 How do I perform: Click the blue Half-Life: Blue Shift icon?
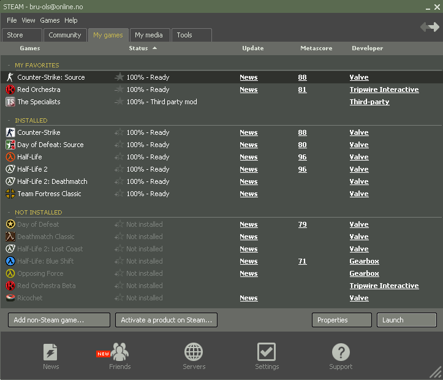pos(10,261)
